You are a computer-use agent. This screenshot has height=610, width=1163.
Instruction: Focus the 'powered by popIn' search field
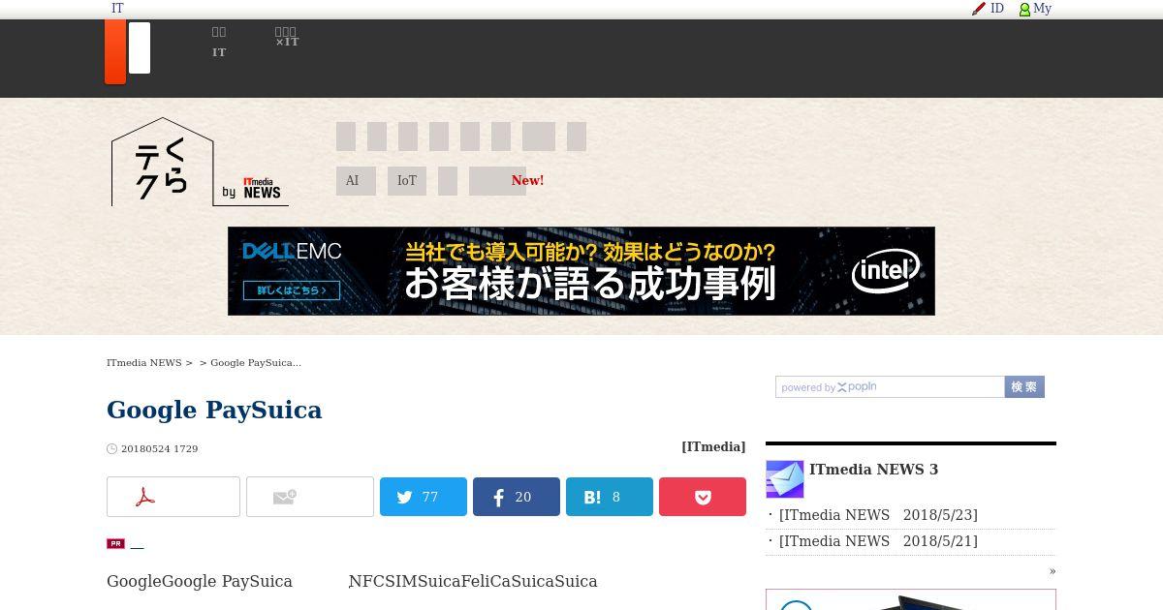(x=890, y=387)
